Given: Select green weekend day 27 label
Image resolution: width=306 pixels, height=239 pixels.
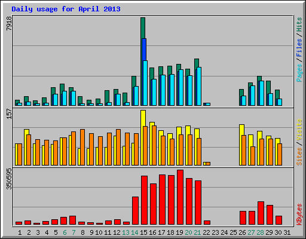Looking at the screenshot, I should (251, 232).
